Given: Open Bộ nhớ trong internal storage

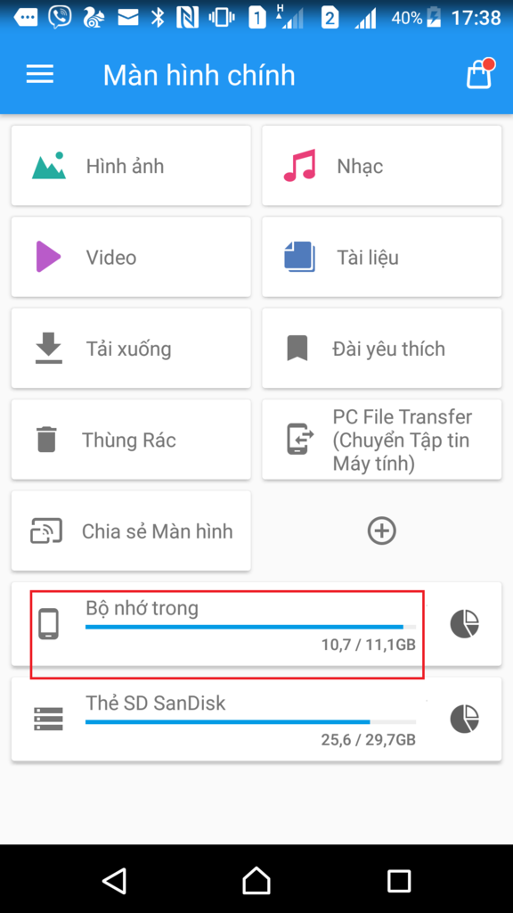Looking at the screenshot, I should point(227,624).
